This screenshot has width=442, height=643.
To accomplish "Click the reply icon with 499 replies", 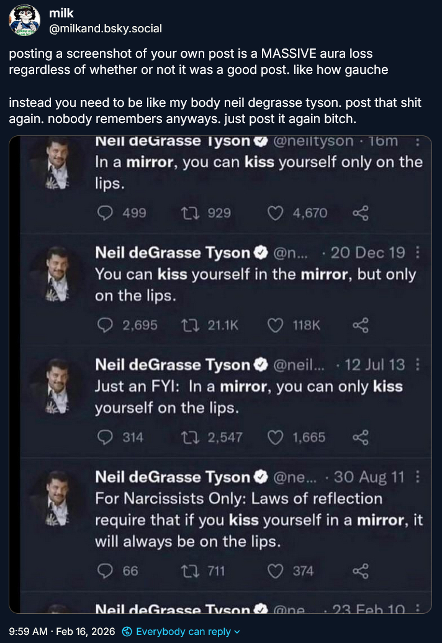I will point(106,213).
